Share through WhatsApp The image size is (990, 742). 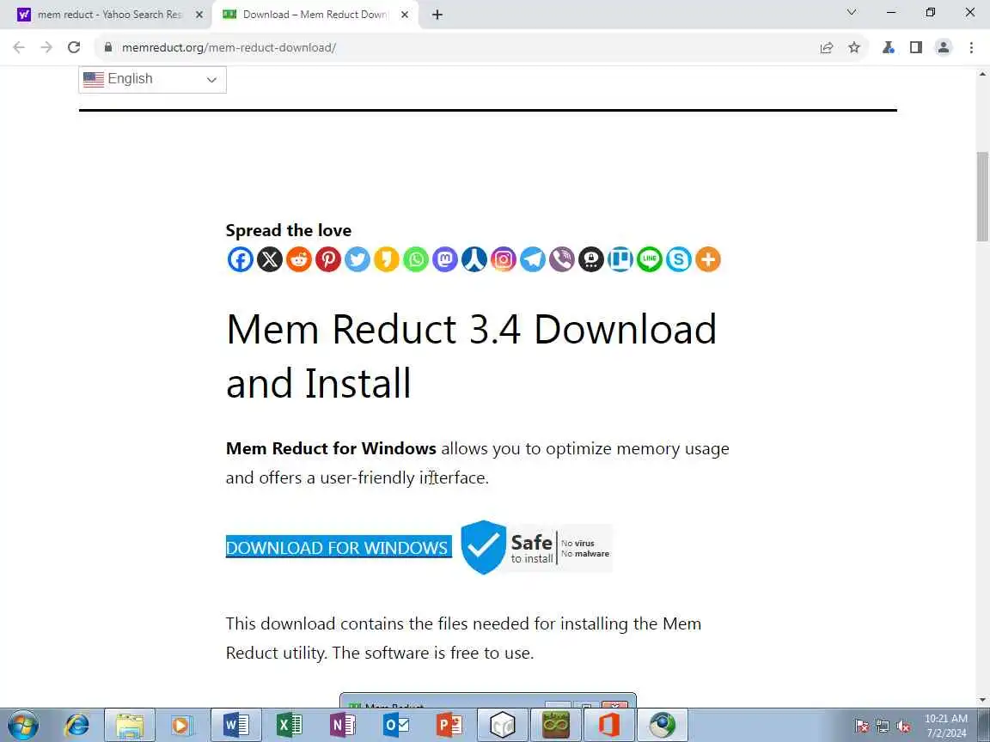(x=415, y=259)
